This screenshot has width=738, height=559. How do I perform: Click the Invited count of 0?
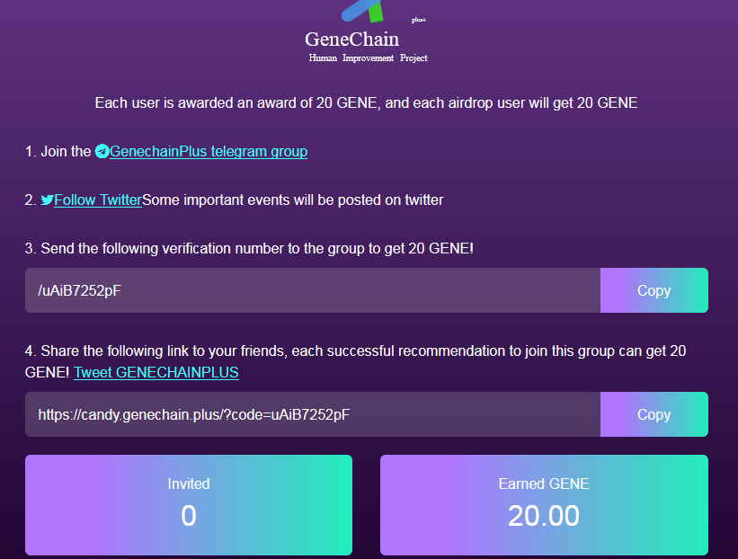[x=189, y=516]
